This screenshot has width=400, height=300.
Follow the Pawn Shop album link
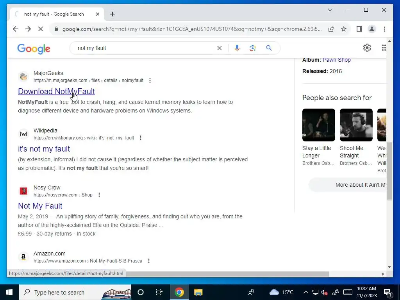pos(336,60)
